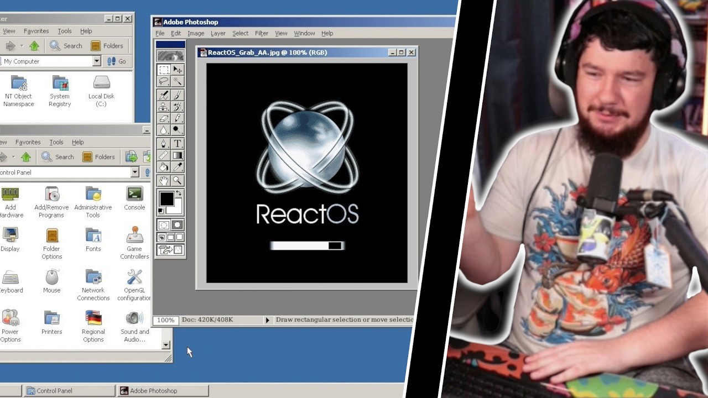Select Add/Remove Programs icon
Image resolution: width=708 pixels, height=398 pixels.
[x=51, y=202]
